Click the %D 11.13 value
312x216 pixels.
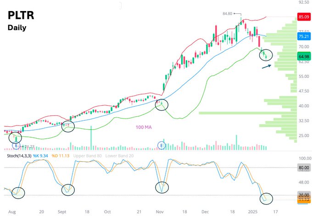pyautogui.click(x=61, y=156)
